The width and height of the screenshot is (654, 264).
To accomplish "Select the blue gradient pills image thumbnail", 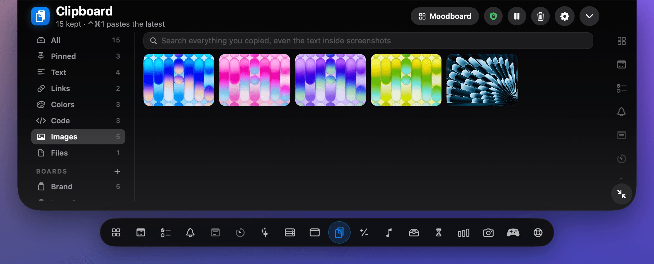I will click(x=179, y=80).
